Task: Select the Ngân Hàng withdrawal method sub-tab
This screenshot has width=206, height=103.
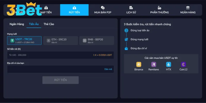Action: [17, 24]
